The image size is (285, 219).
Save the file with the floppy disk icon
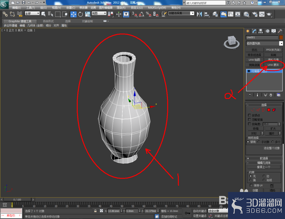click(x=23, y=3)
